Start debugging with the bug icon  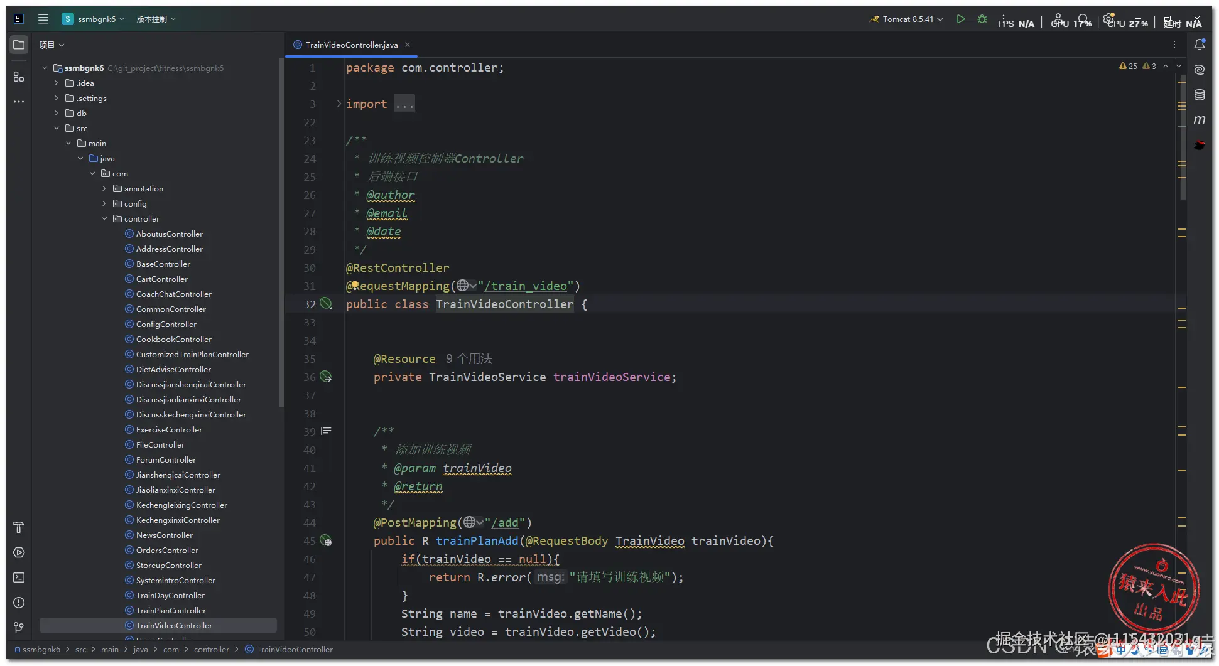click(982, 19)
